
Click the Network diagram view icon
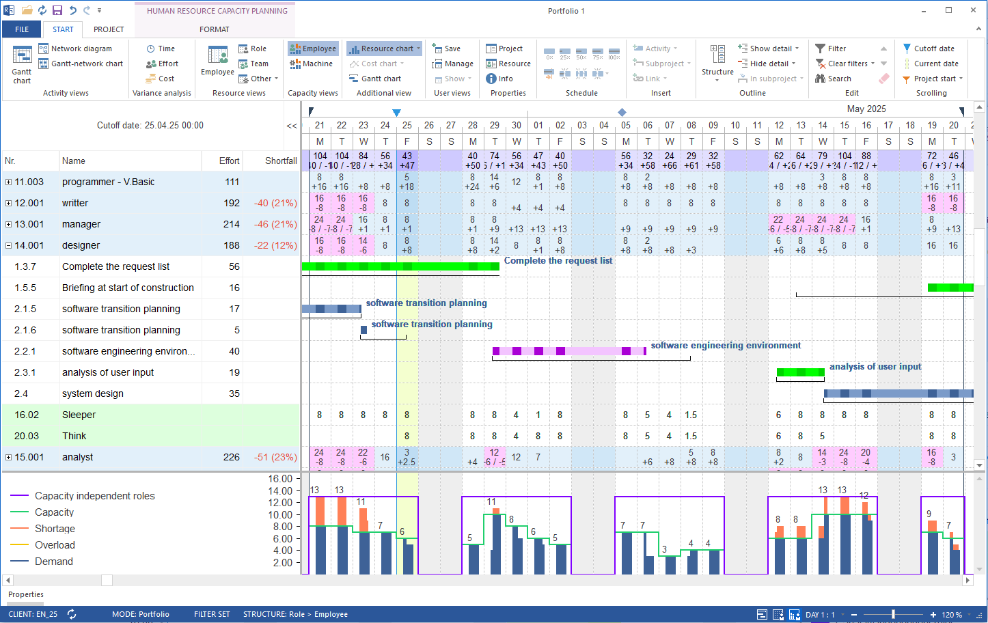[x=44, y=49]
